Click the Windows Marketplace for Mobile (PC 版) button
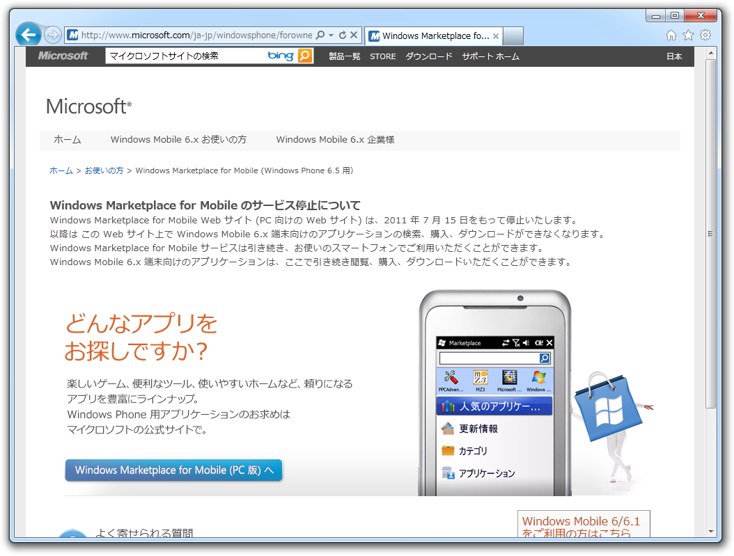Image resolution: width=734 pixels, height=556 pixels. coord(173,470)
